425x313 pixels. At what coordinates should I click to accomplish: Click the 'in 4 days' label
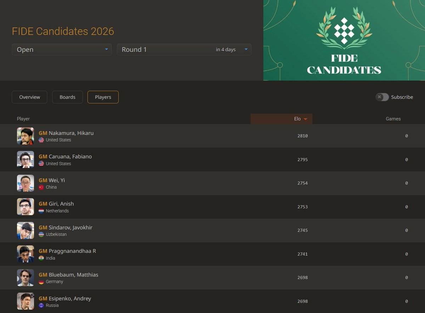[226, 50]
